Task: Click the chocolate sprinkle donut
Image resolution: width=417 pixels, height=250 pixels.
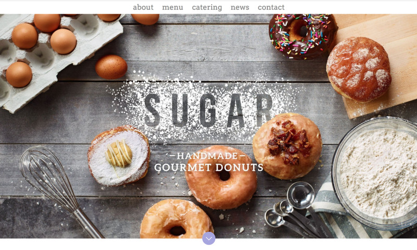Action: (303, 36)
